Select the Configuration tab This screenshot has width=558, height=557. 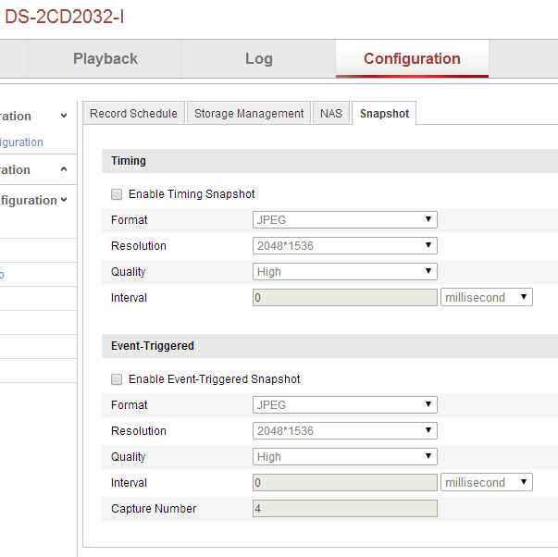(x=412, y=58)
